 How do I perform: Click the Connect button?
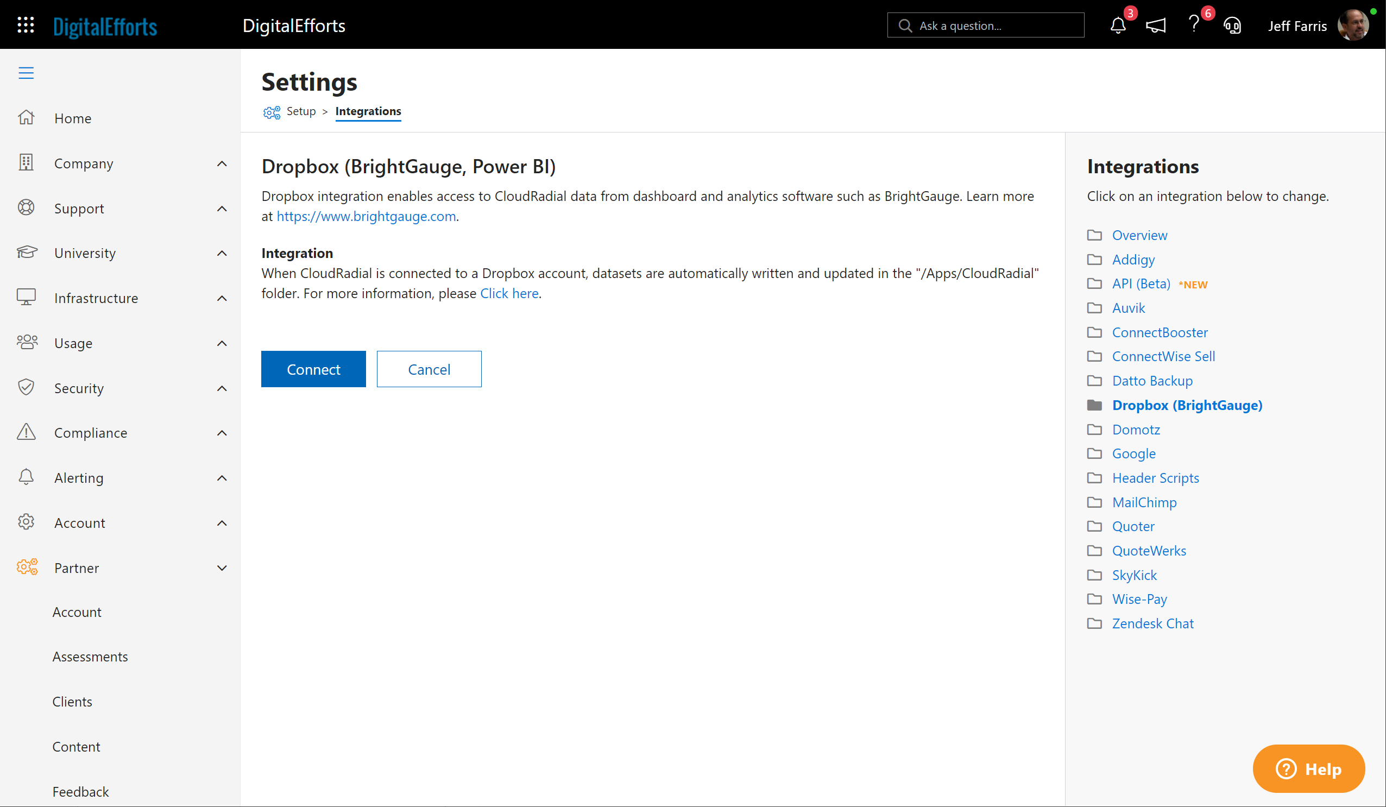(x=313, y=369)
